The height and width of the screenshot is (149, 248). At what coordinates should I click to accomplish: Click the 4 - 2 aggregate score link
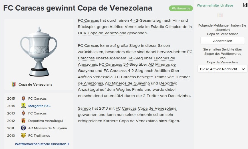coord(134,21)
